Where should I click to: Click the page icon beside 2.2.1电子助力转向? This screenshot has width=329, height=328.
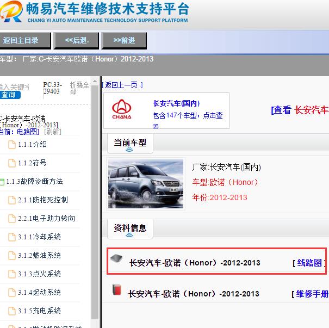(x=12, y=218)
